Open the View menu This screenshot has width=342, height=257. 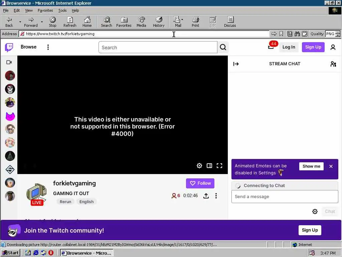coord(29,10)
